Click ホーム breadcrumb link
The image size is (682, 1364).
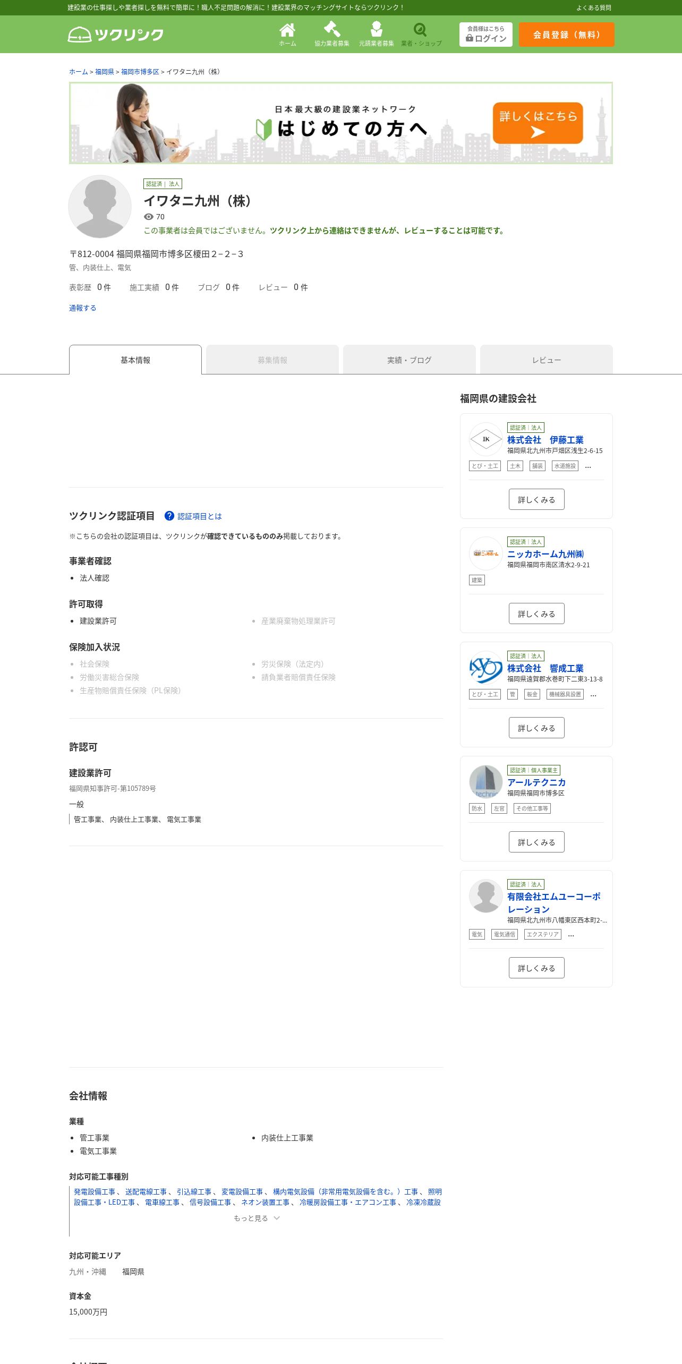click(x=79, y=72)
